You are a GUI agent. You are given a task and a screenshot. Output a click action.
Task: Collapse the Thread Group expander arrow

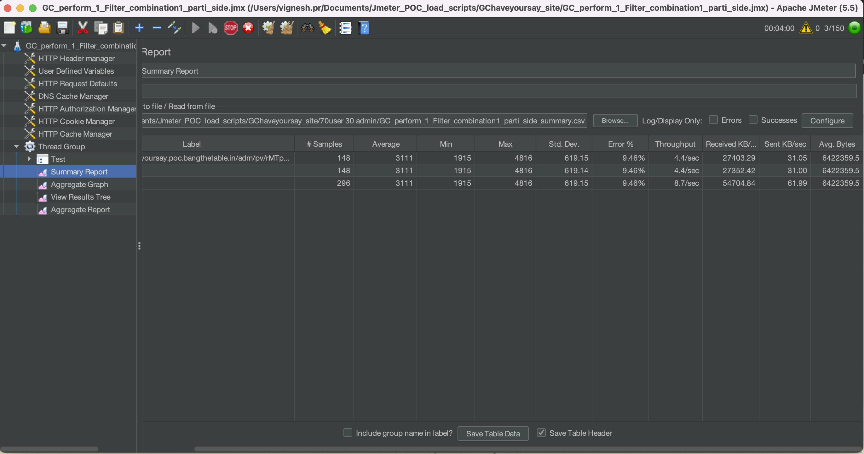[16, 146]
